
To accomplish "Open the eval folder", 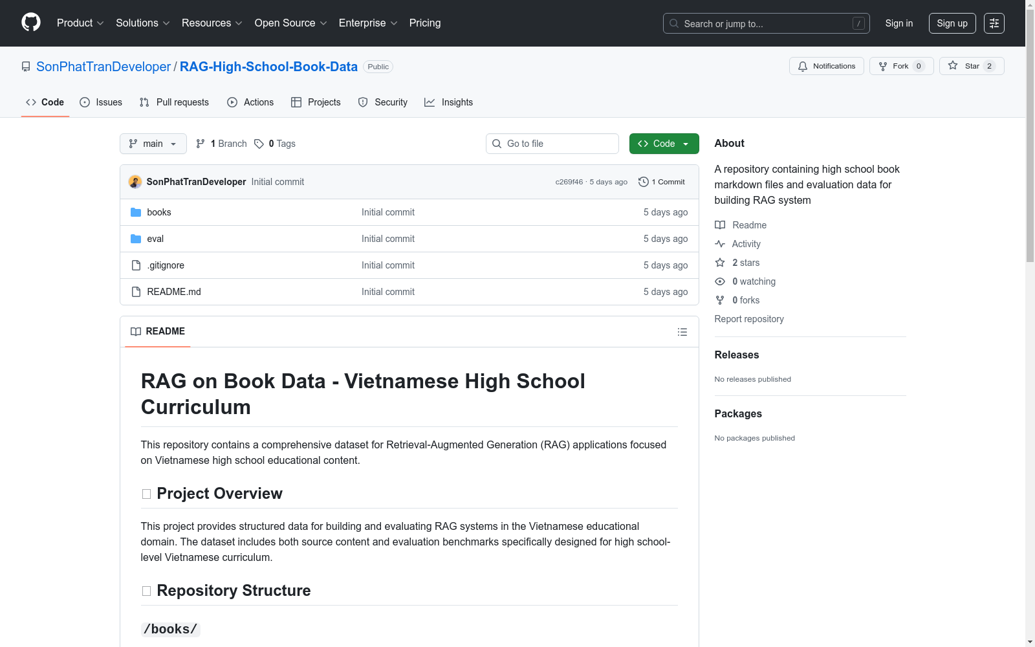I will point(155,239).
